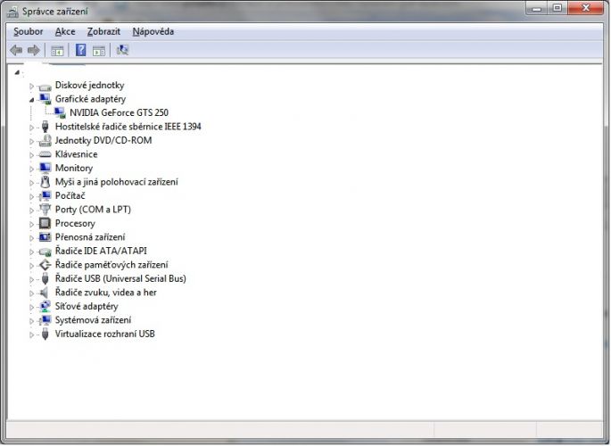Collapse the root computer node
This screenshot has height=446, width=611.
point(17,72)
